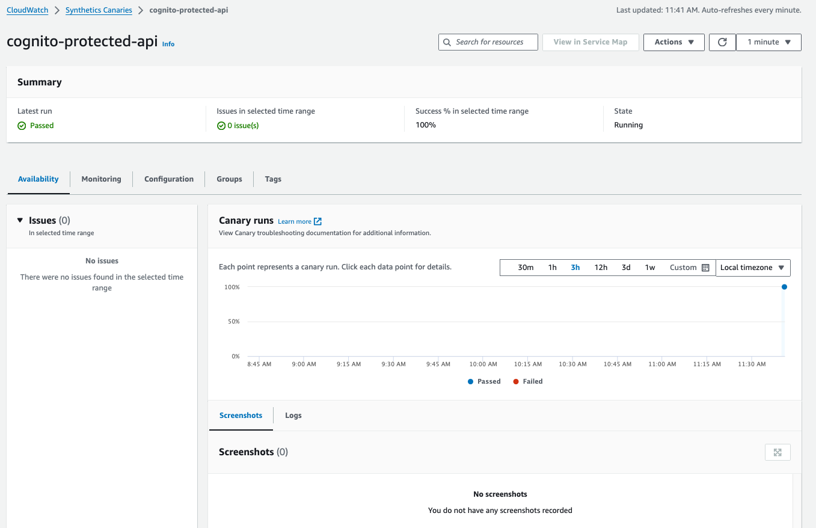Click the blue Passed legend marker
Image resolution: width=816 pixels, height=528 pixels.
tap(470, 381)
